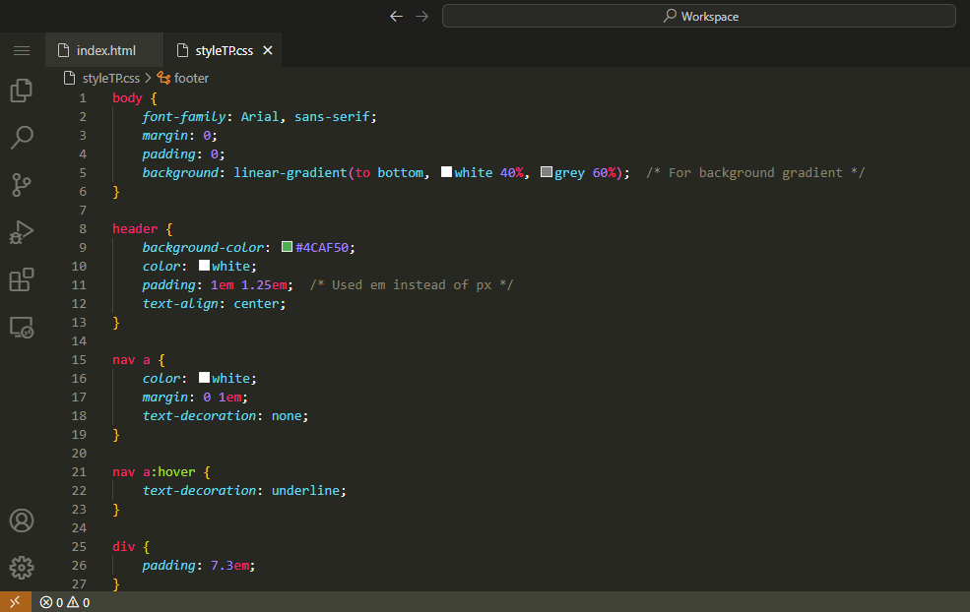Screen dimensions: 970x612
Task: Go forward with the right arrow
Action: (x=421, y=16)
